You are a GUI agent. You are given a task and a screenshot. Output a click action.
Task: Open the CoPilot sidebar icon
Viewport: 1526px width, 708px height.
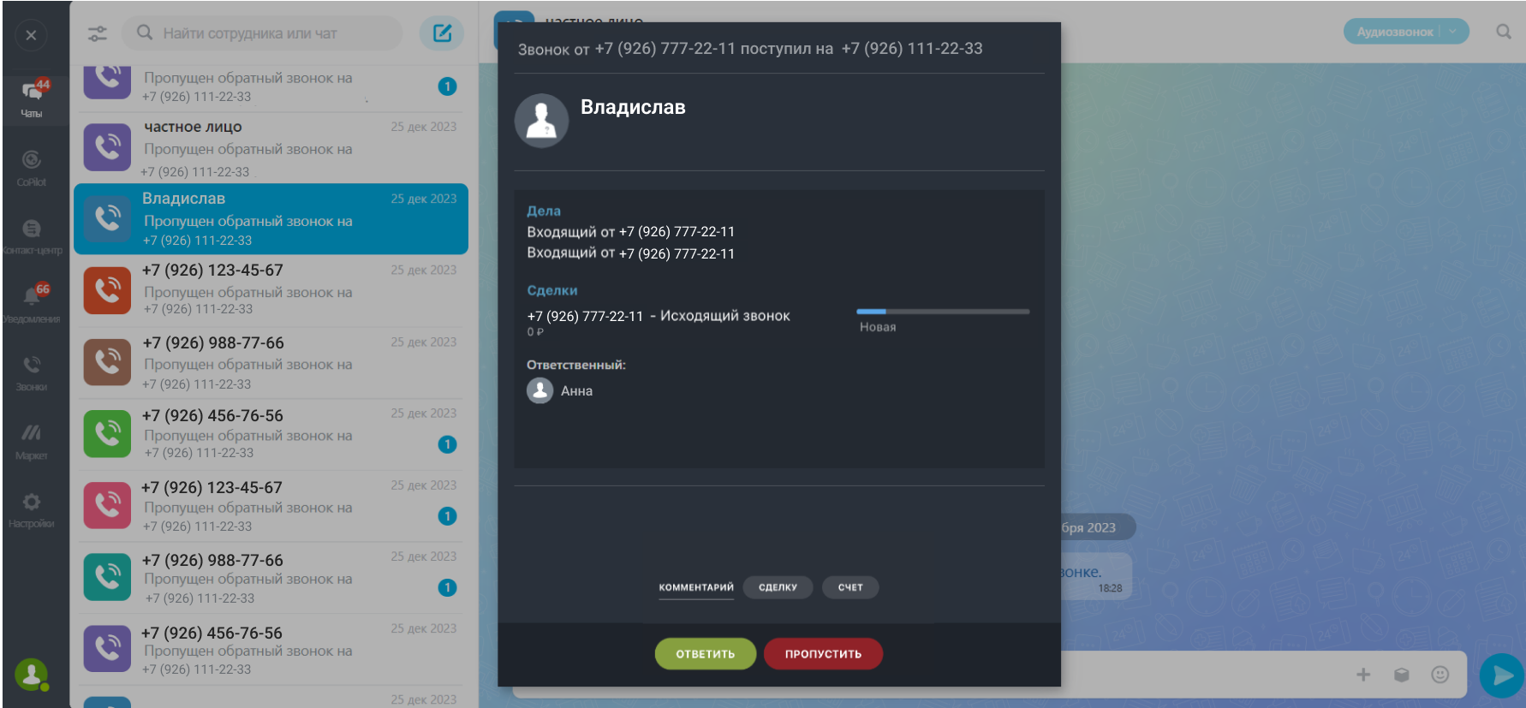click(x=32, y=167)
